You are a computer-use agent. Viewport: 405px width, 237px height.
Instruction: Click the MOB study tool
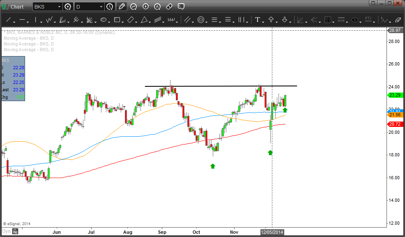[341, 20]
